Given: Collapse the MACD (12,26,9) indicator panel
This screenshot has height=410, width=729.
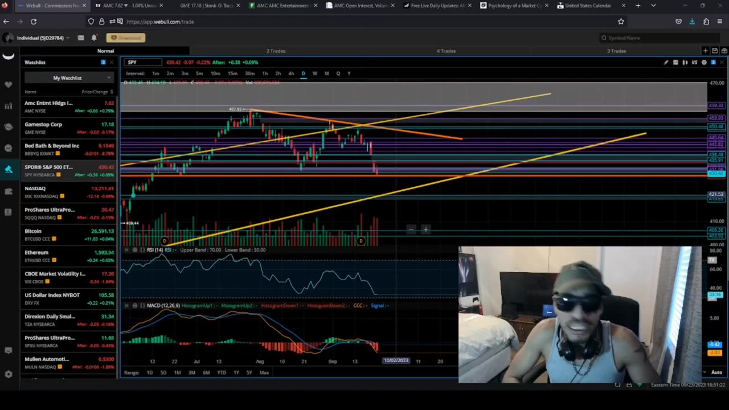Looking at the screenshot, I should point(126,306).
